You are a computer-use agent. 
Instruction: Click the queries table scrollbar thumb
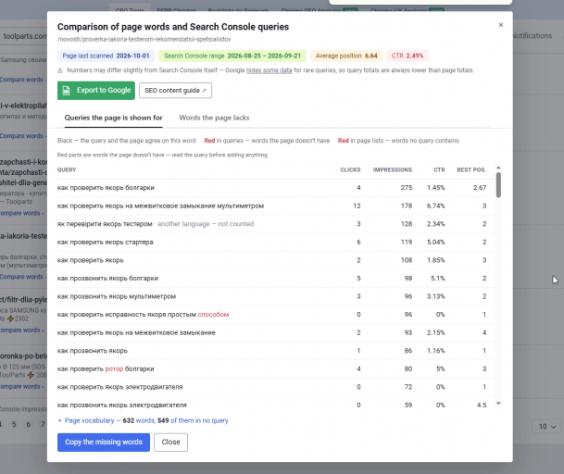pos(498,185)
